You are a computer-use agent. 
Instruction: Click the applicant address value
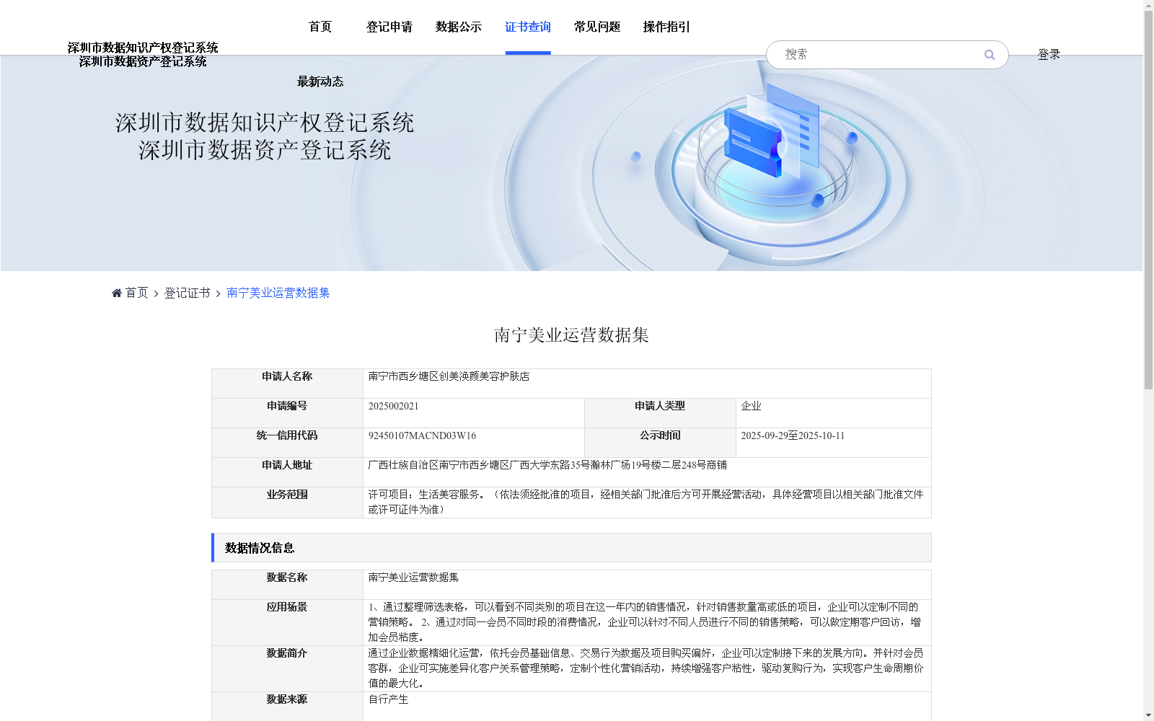coord(547,465)
